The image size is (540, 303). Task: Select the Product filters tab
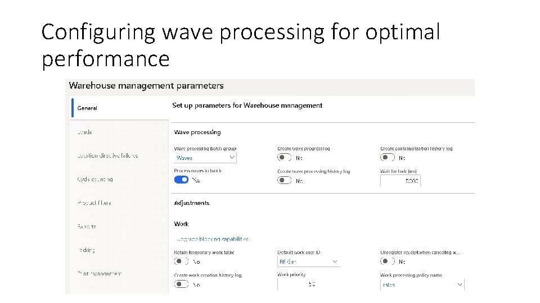(x=94, y=203)
